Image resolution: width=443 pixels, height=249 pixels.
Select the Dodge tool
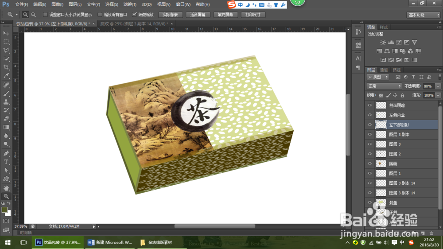6,144
